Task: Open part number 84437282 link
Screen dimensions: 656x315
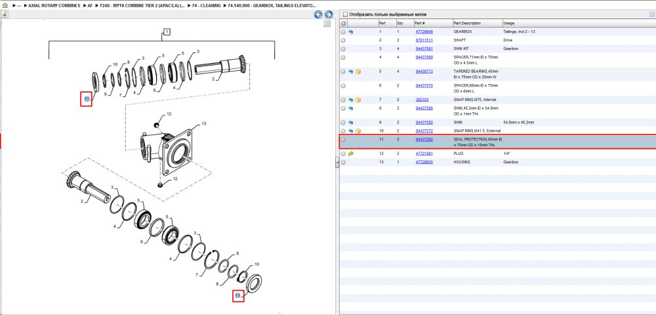Action: (x=424, y=140)
